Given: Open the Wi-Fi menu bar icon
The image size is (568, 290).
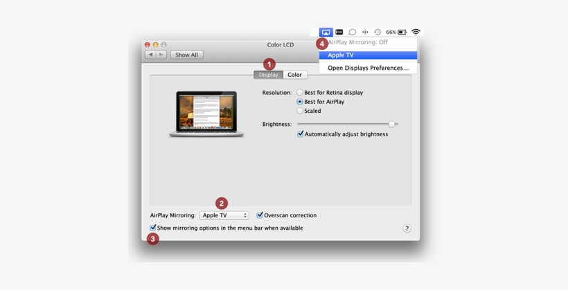Looking at the screenshot, I should click(416, 33).
